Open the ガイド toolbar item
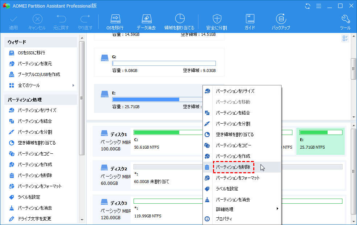Image resolution: width=357 pixels, height=225 pixels. click(250, 22)
